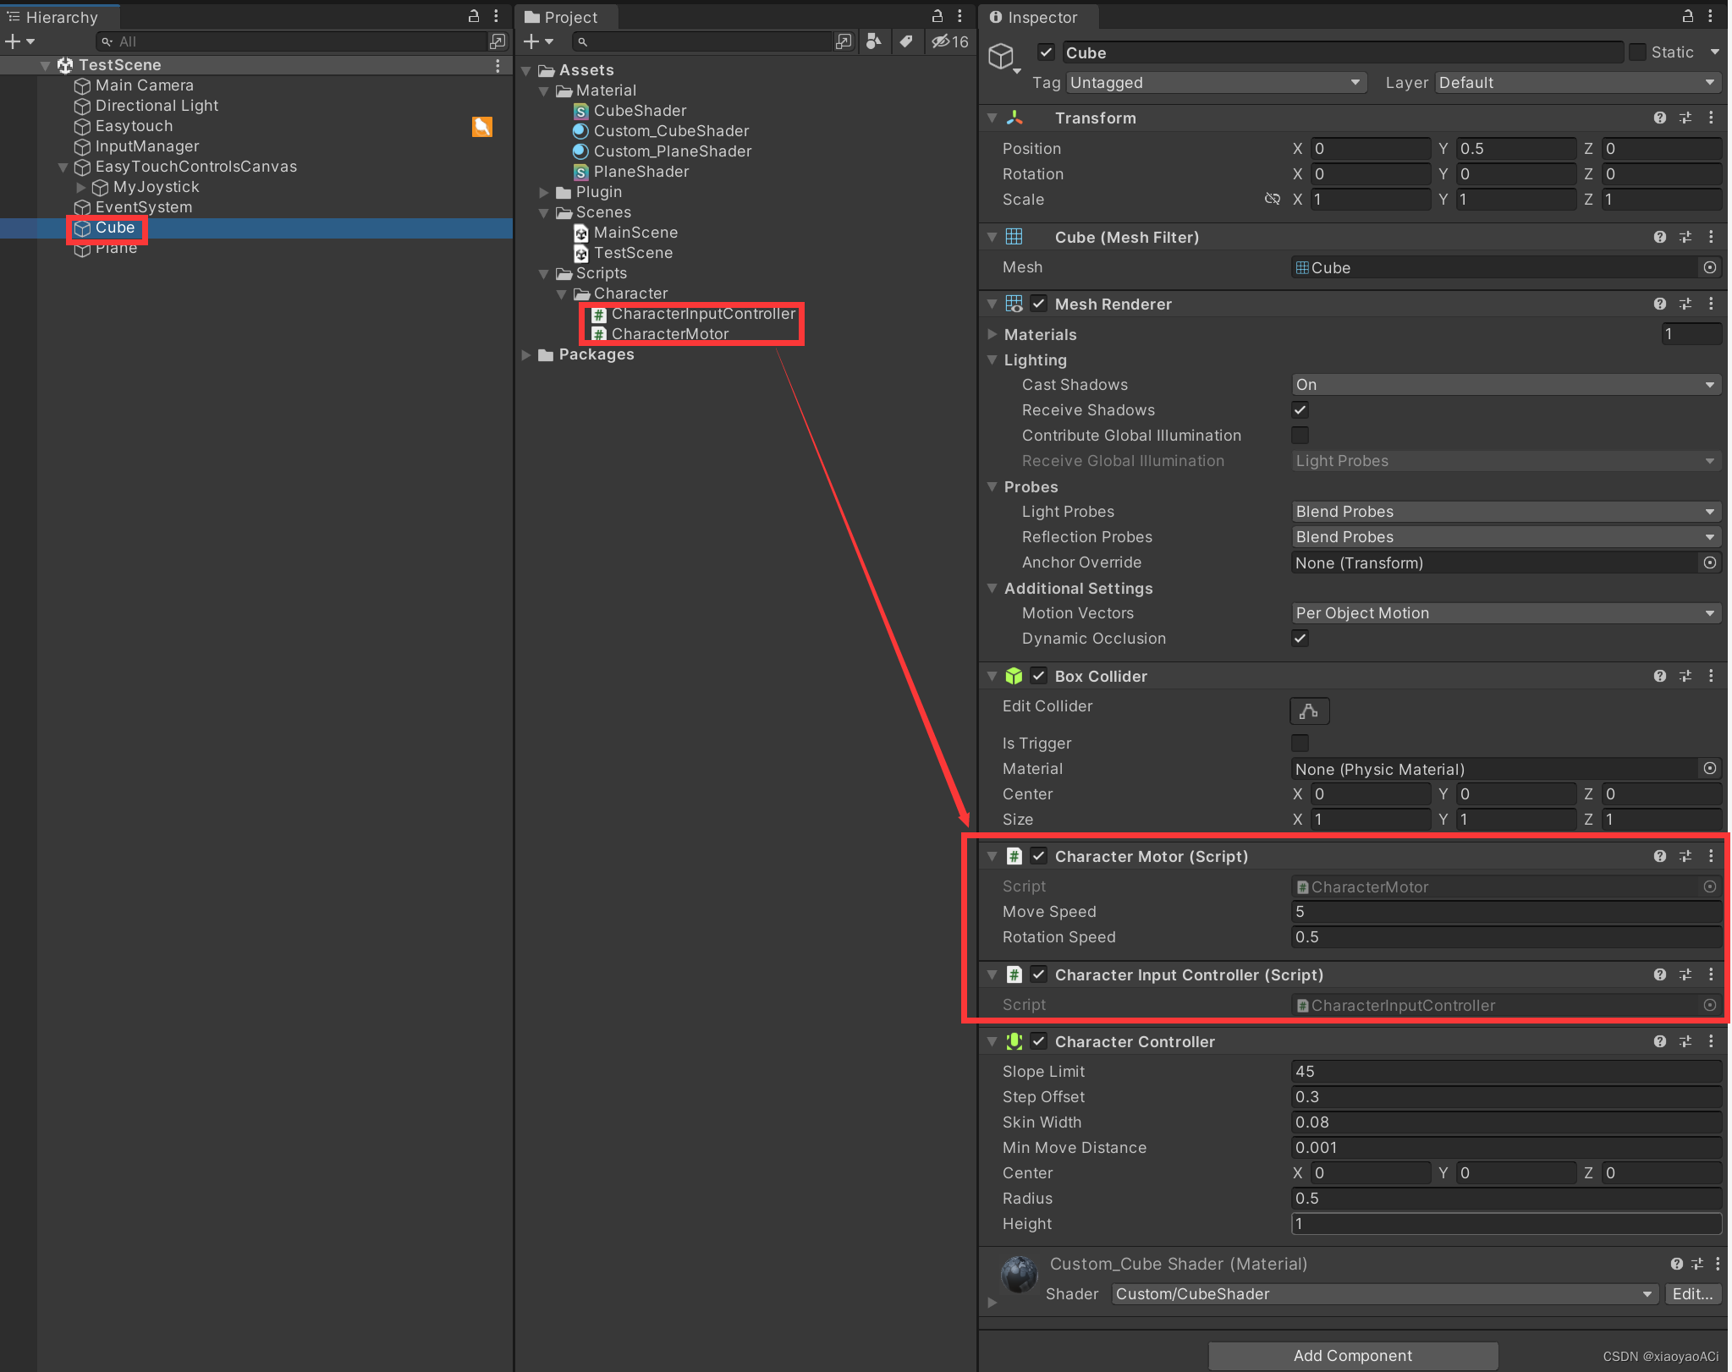Collapse the Lighting section
Screen dimensions: 1732x1372
point(992,360)
